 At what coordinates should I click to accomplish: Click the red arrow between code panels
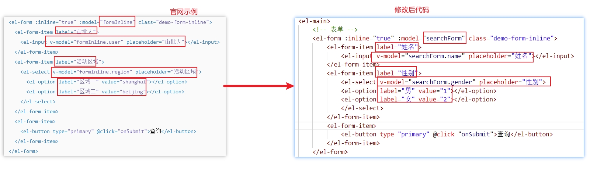258,86
